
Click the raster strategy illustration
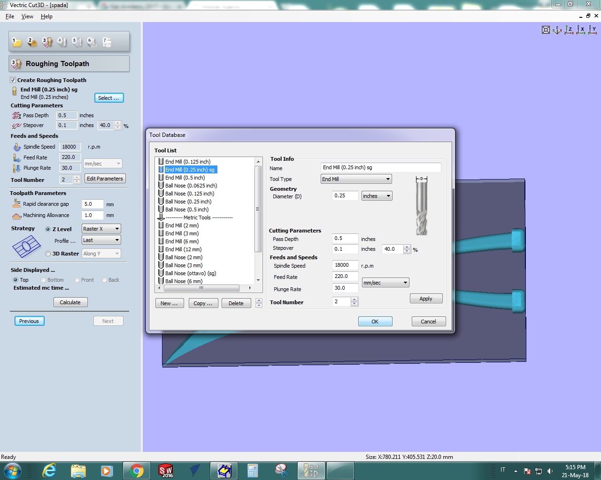pos(26,247)
